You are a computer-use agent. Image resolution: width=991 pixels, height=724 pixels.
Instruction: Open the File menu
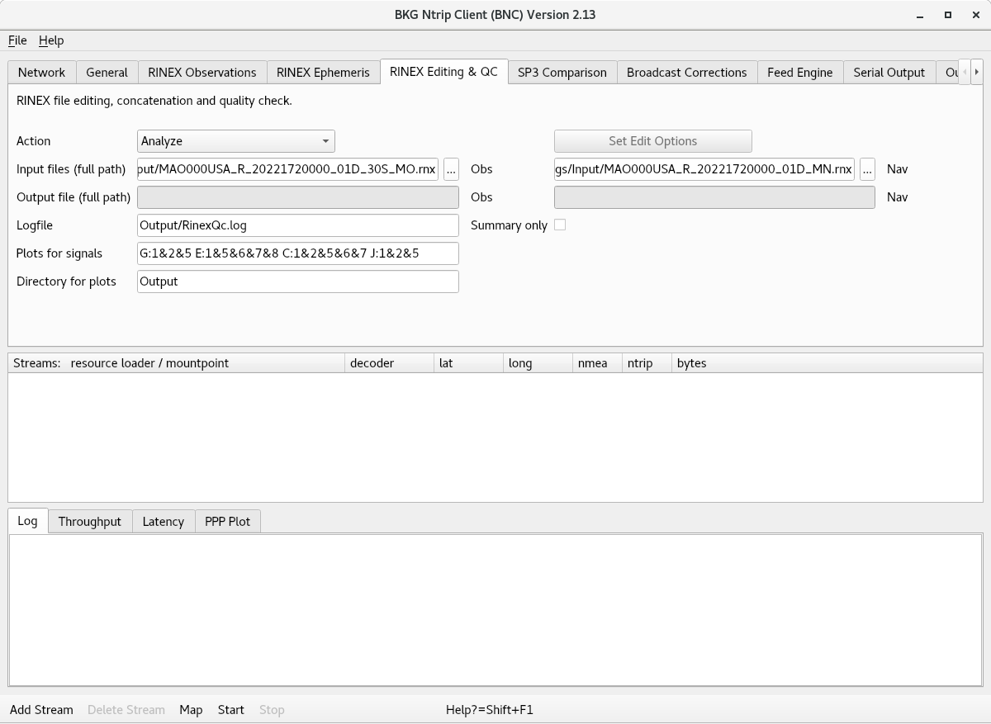pos(17,40)
